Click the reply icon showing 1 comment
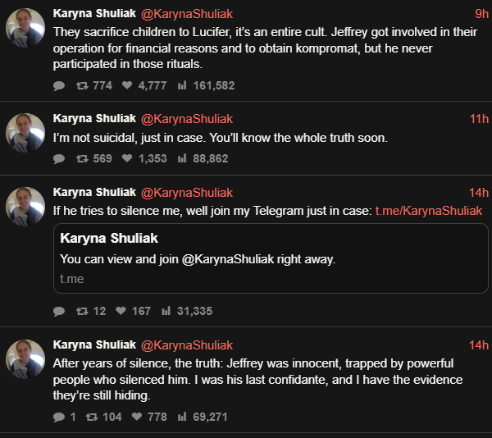The image size is (492, 438). click(58, 417)
